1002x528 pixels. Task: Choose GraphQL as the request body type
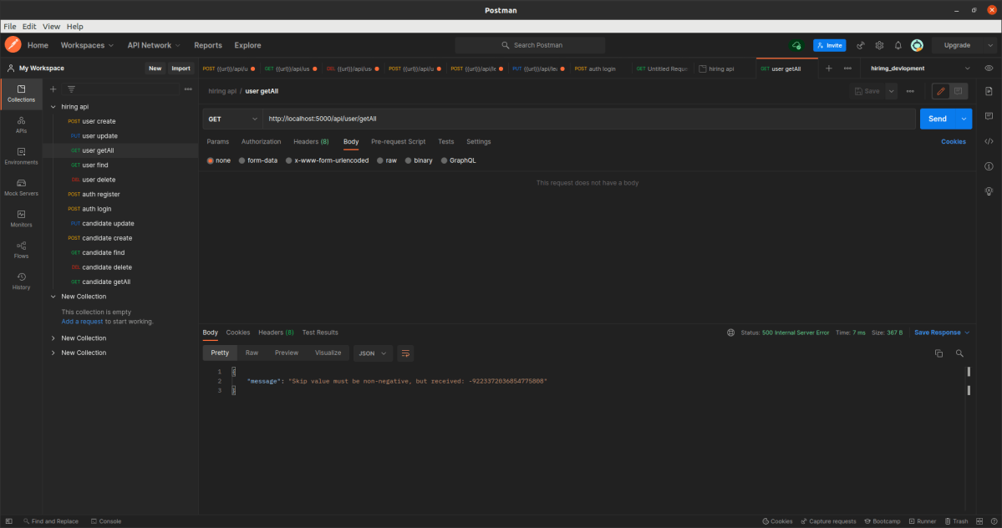point(458,160)
